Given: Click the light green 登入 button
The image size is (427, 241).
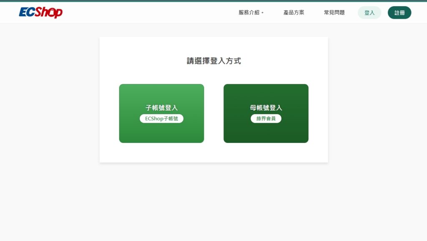Looking at the screenshot, I should 369,13.
